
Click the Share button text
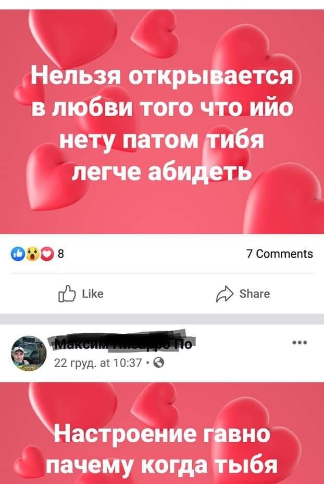pyautogui.click(x=255, y=294)
